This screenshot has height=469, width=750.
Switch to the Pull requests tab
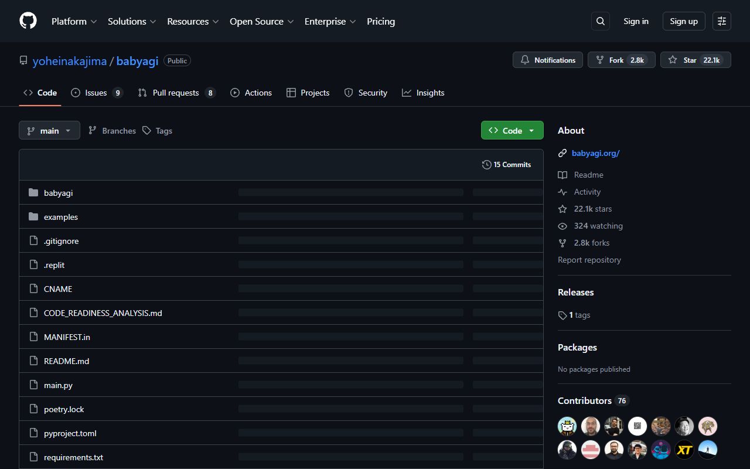pyautogui.click(x=175, y=93)
